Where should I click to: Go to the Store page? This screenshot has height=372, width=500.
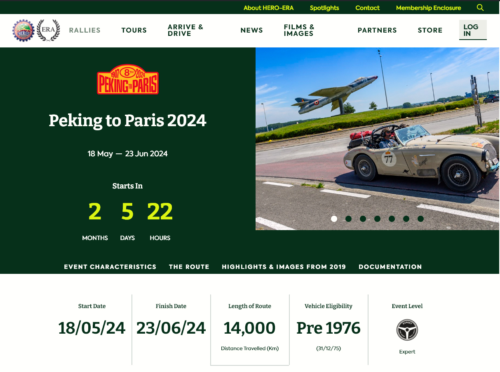[x=430, y=30]
